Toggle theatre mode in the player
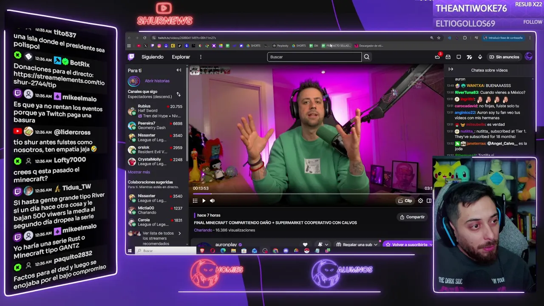544x306 pixels. click(x=429, y=201)
